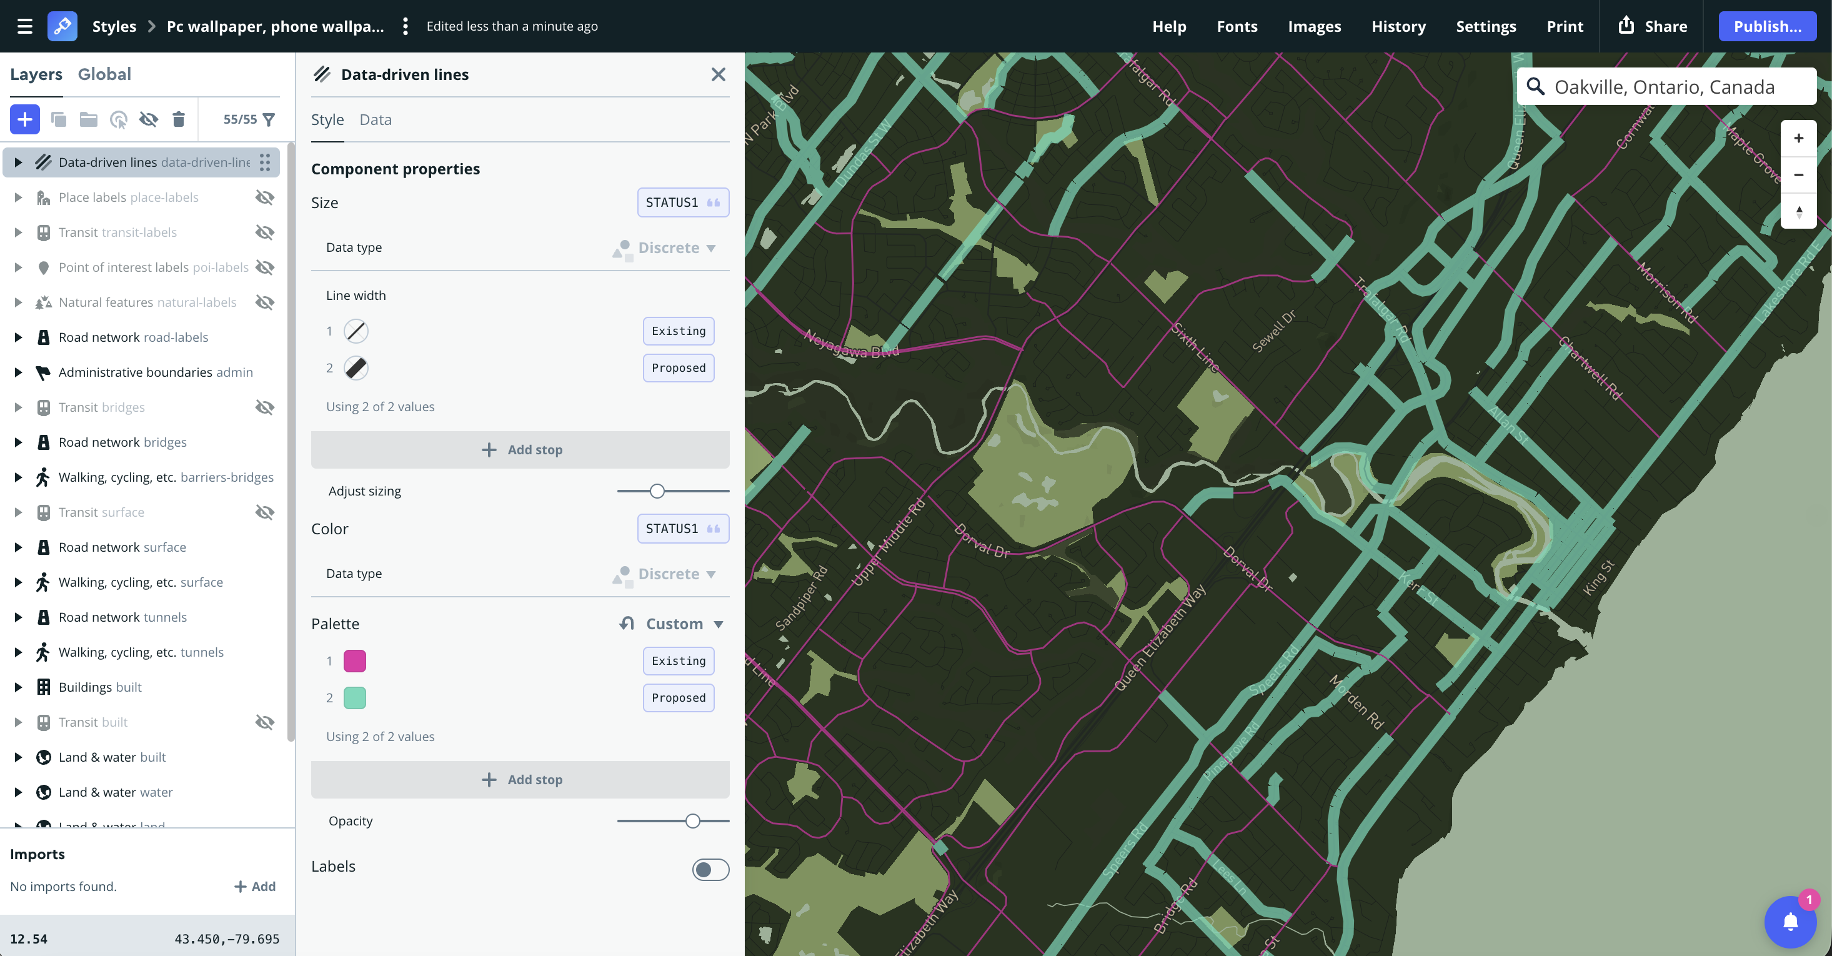Click the Mapbox Studio home icon
Screen dimensions: 1832x956
(x=62, y=26)
